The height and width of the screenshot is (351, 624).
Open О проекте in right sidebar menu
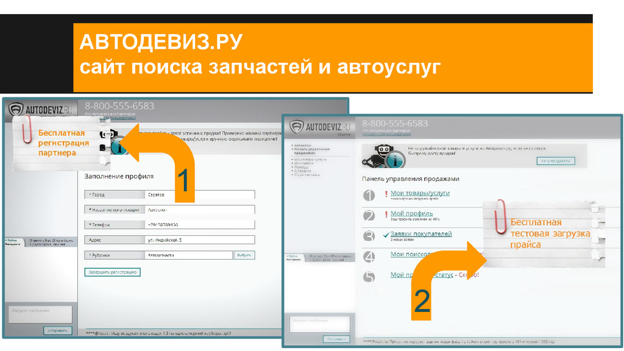[x=302, y=171]
